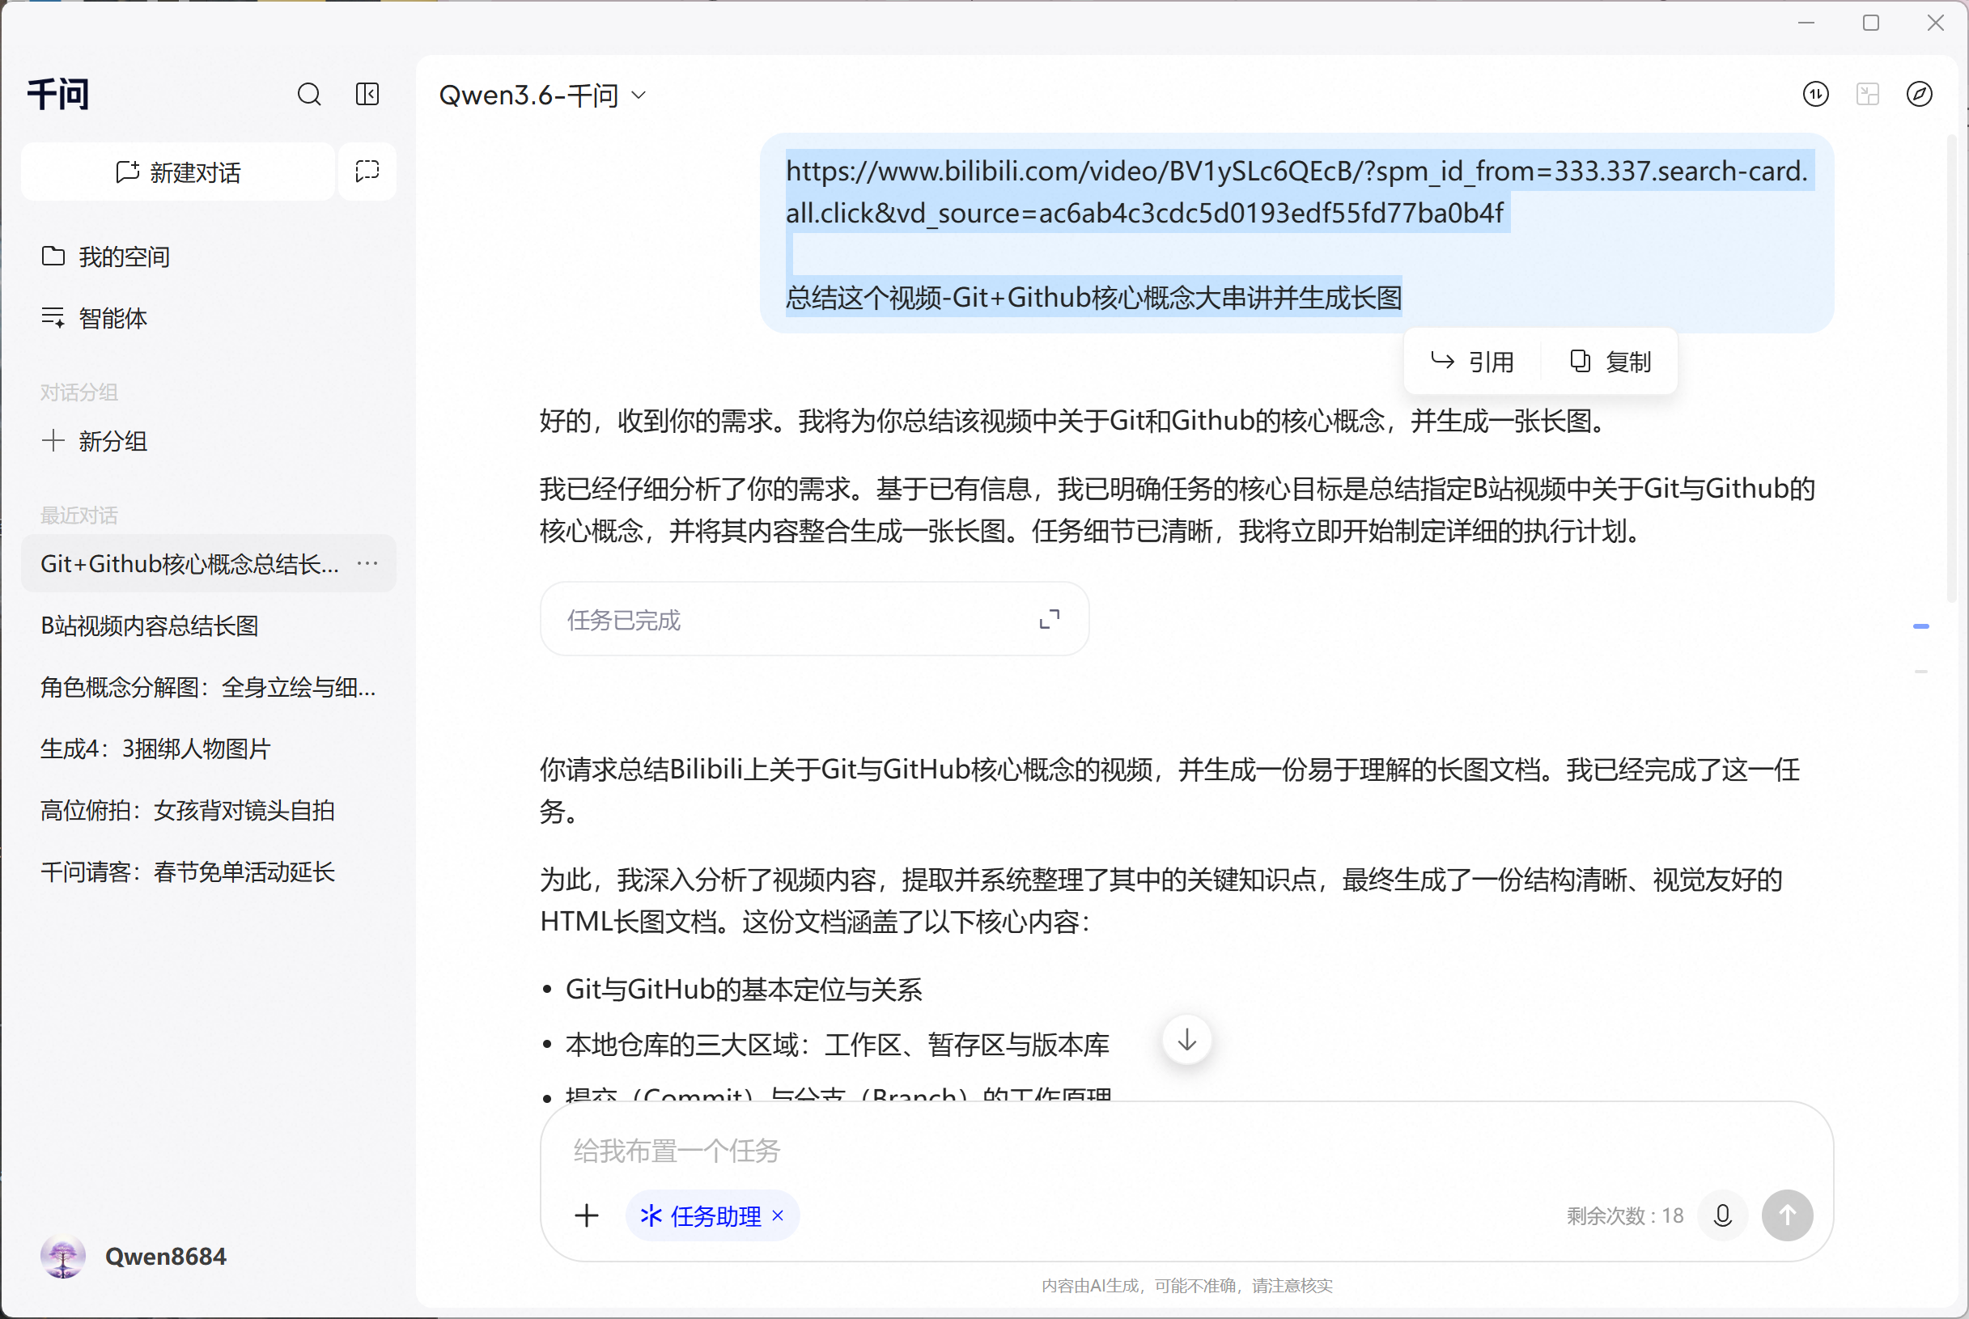
Task: Activate the microphone voice input icon
Action: (1722, 1215)
